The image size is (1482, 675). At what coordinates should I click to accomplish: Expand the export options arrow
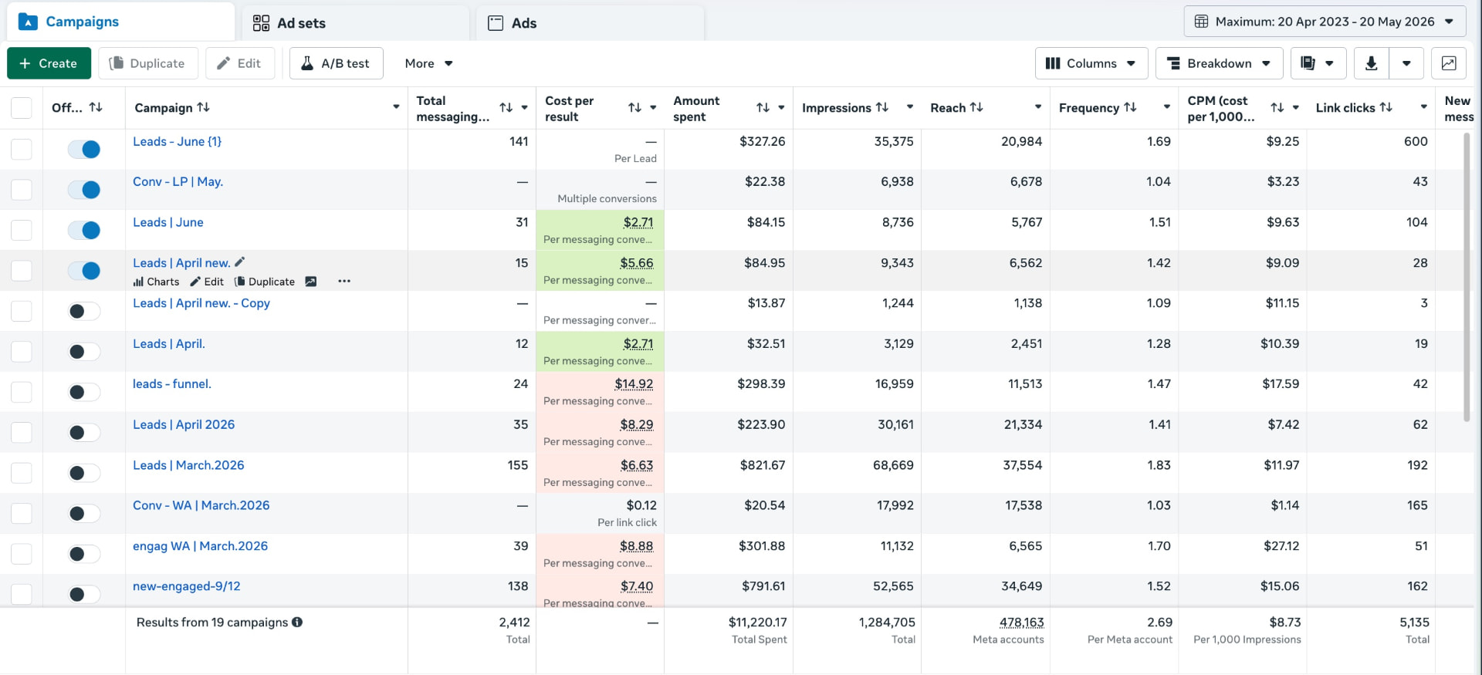tap(1406, 63)
